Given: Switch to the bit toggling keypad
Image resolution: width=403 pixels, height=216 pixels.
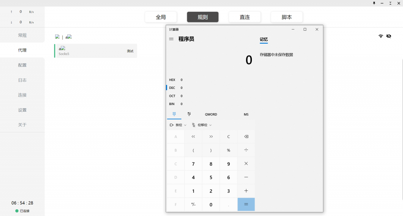Looking at the screenshot, I should 189,114.
